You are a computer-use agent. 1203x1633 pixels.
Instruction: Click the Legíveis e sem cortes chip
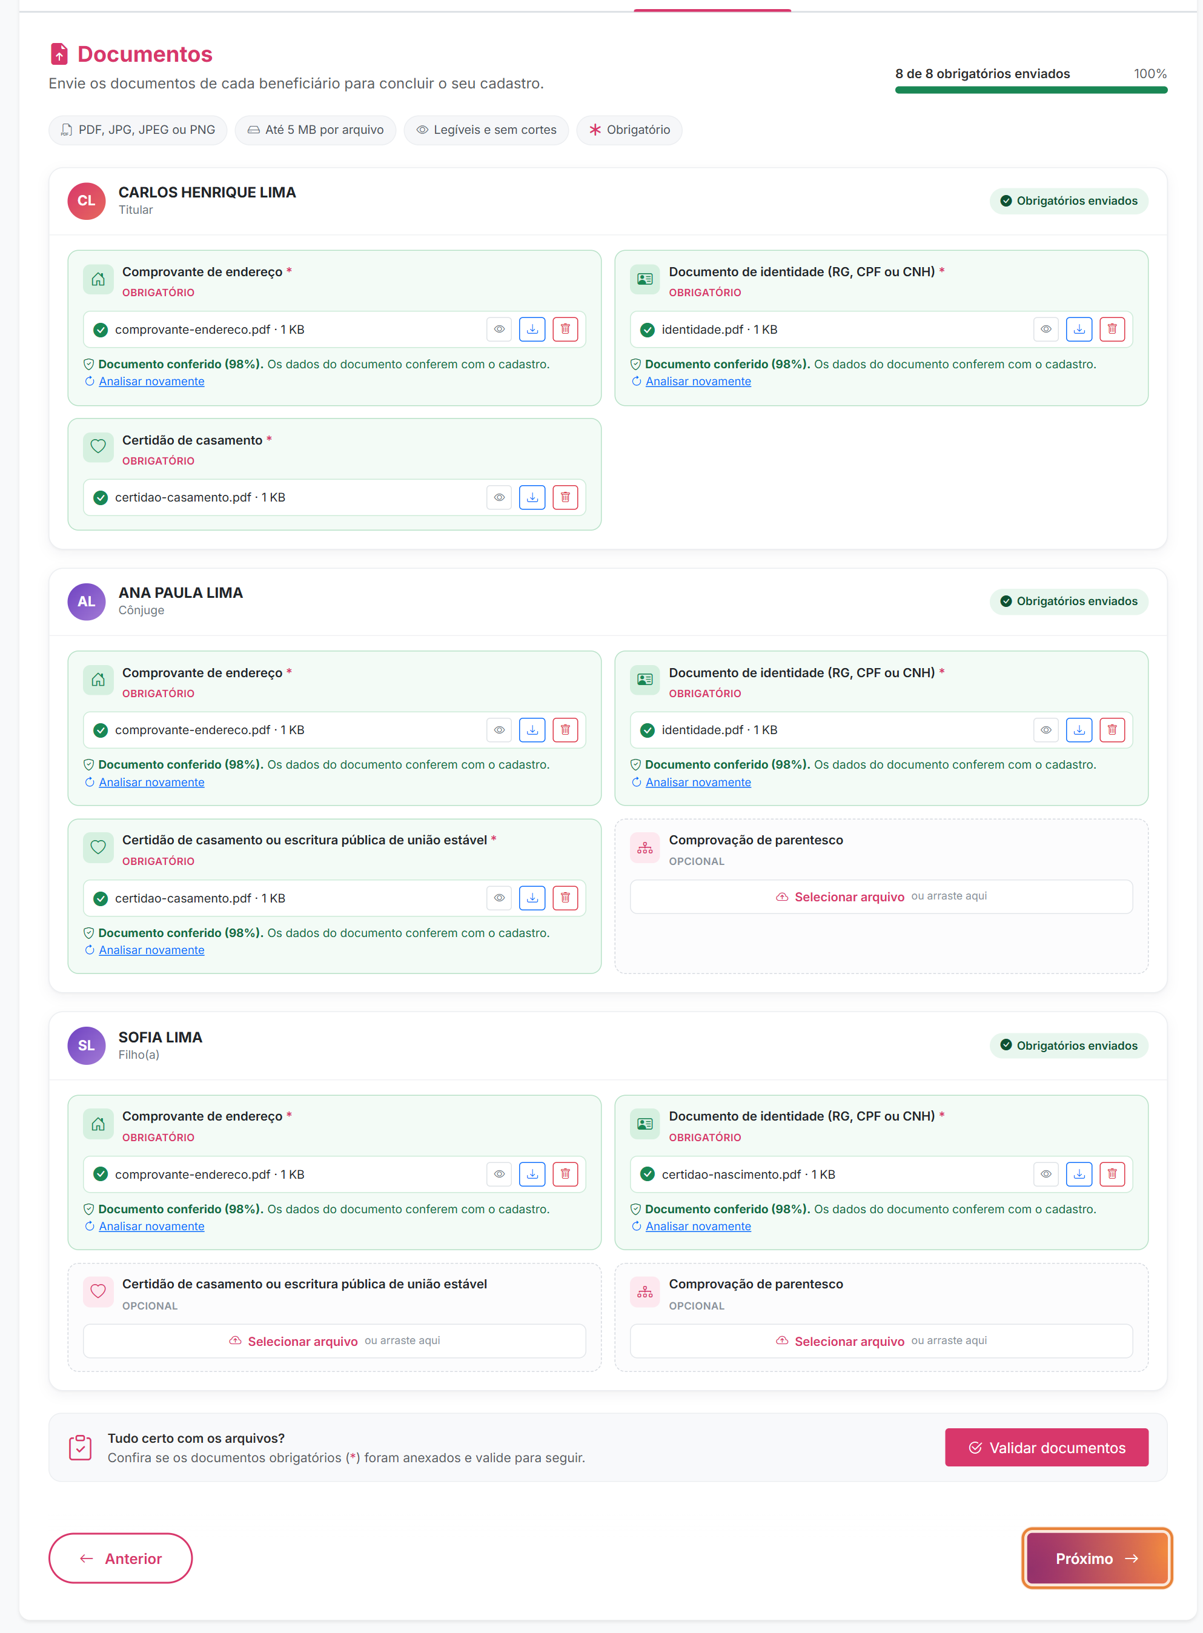pos(486,130)
